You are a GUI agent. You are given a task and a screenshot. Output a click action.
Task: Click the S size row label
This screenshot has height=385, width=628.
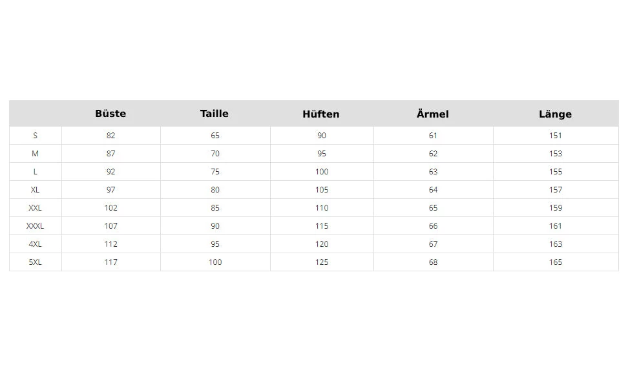[35, 136]
